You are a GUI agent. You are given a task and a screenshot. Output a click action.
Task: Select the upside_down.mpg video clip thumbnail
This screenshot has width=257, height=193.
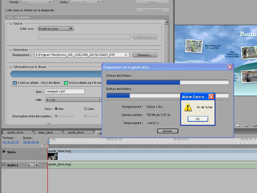[53, 157]
